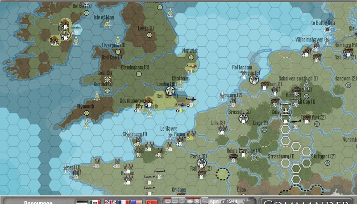Click the Le Havre port anchor icon
Viewport: 357px width, 204px height.
[170, 136]
